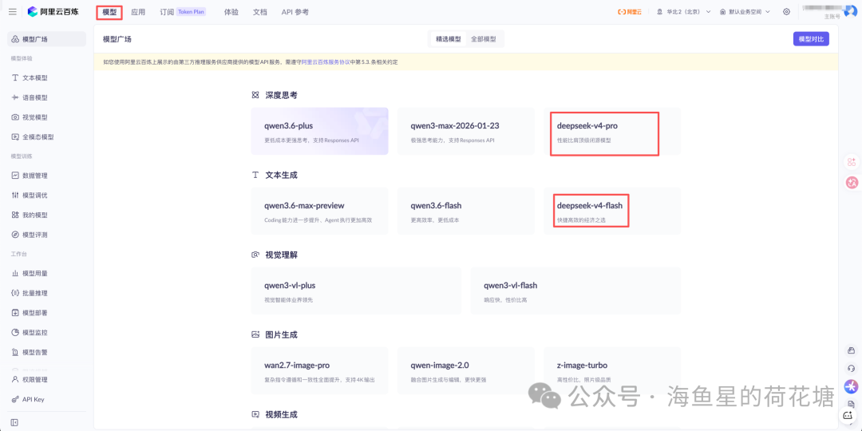Open the qwen3.6-plus model card
862x431 pixels.
(x=319, y=131)
